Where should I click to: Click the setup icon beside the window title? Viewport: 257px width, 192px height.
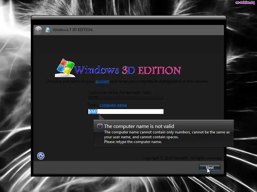tap(48, 30)
